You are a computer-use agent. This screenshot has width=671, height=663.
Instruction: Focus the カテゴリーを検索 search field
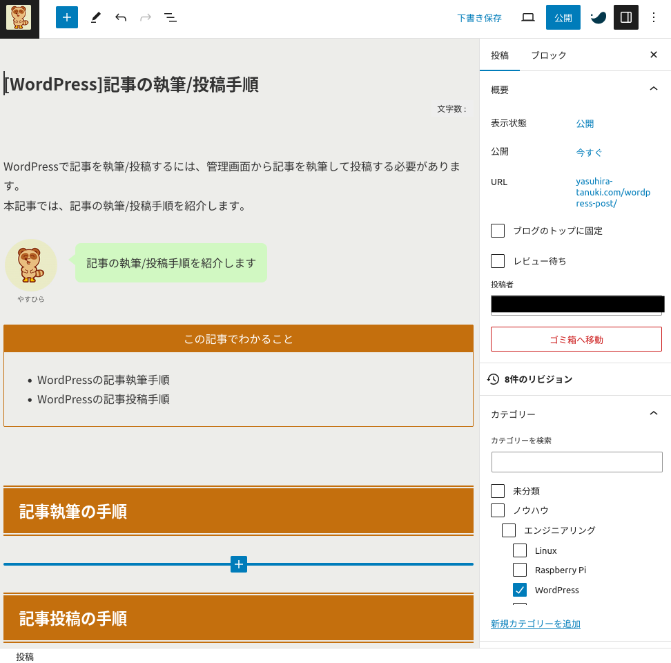pos(577,462)
